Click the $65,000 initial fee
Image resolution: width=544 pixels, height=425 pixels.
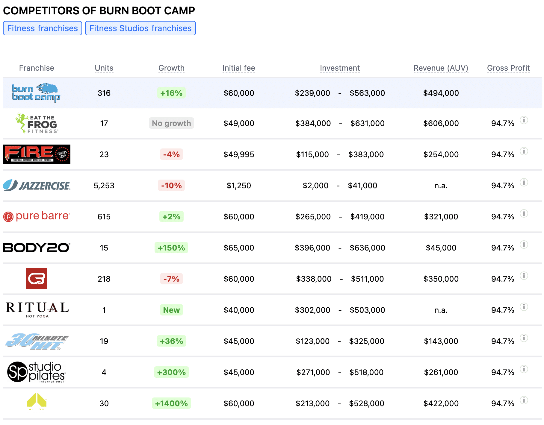239,248
